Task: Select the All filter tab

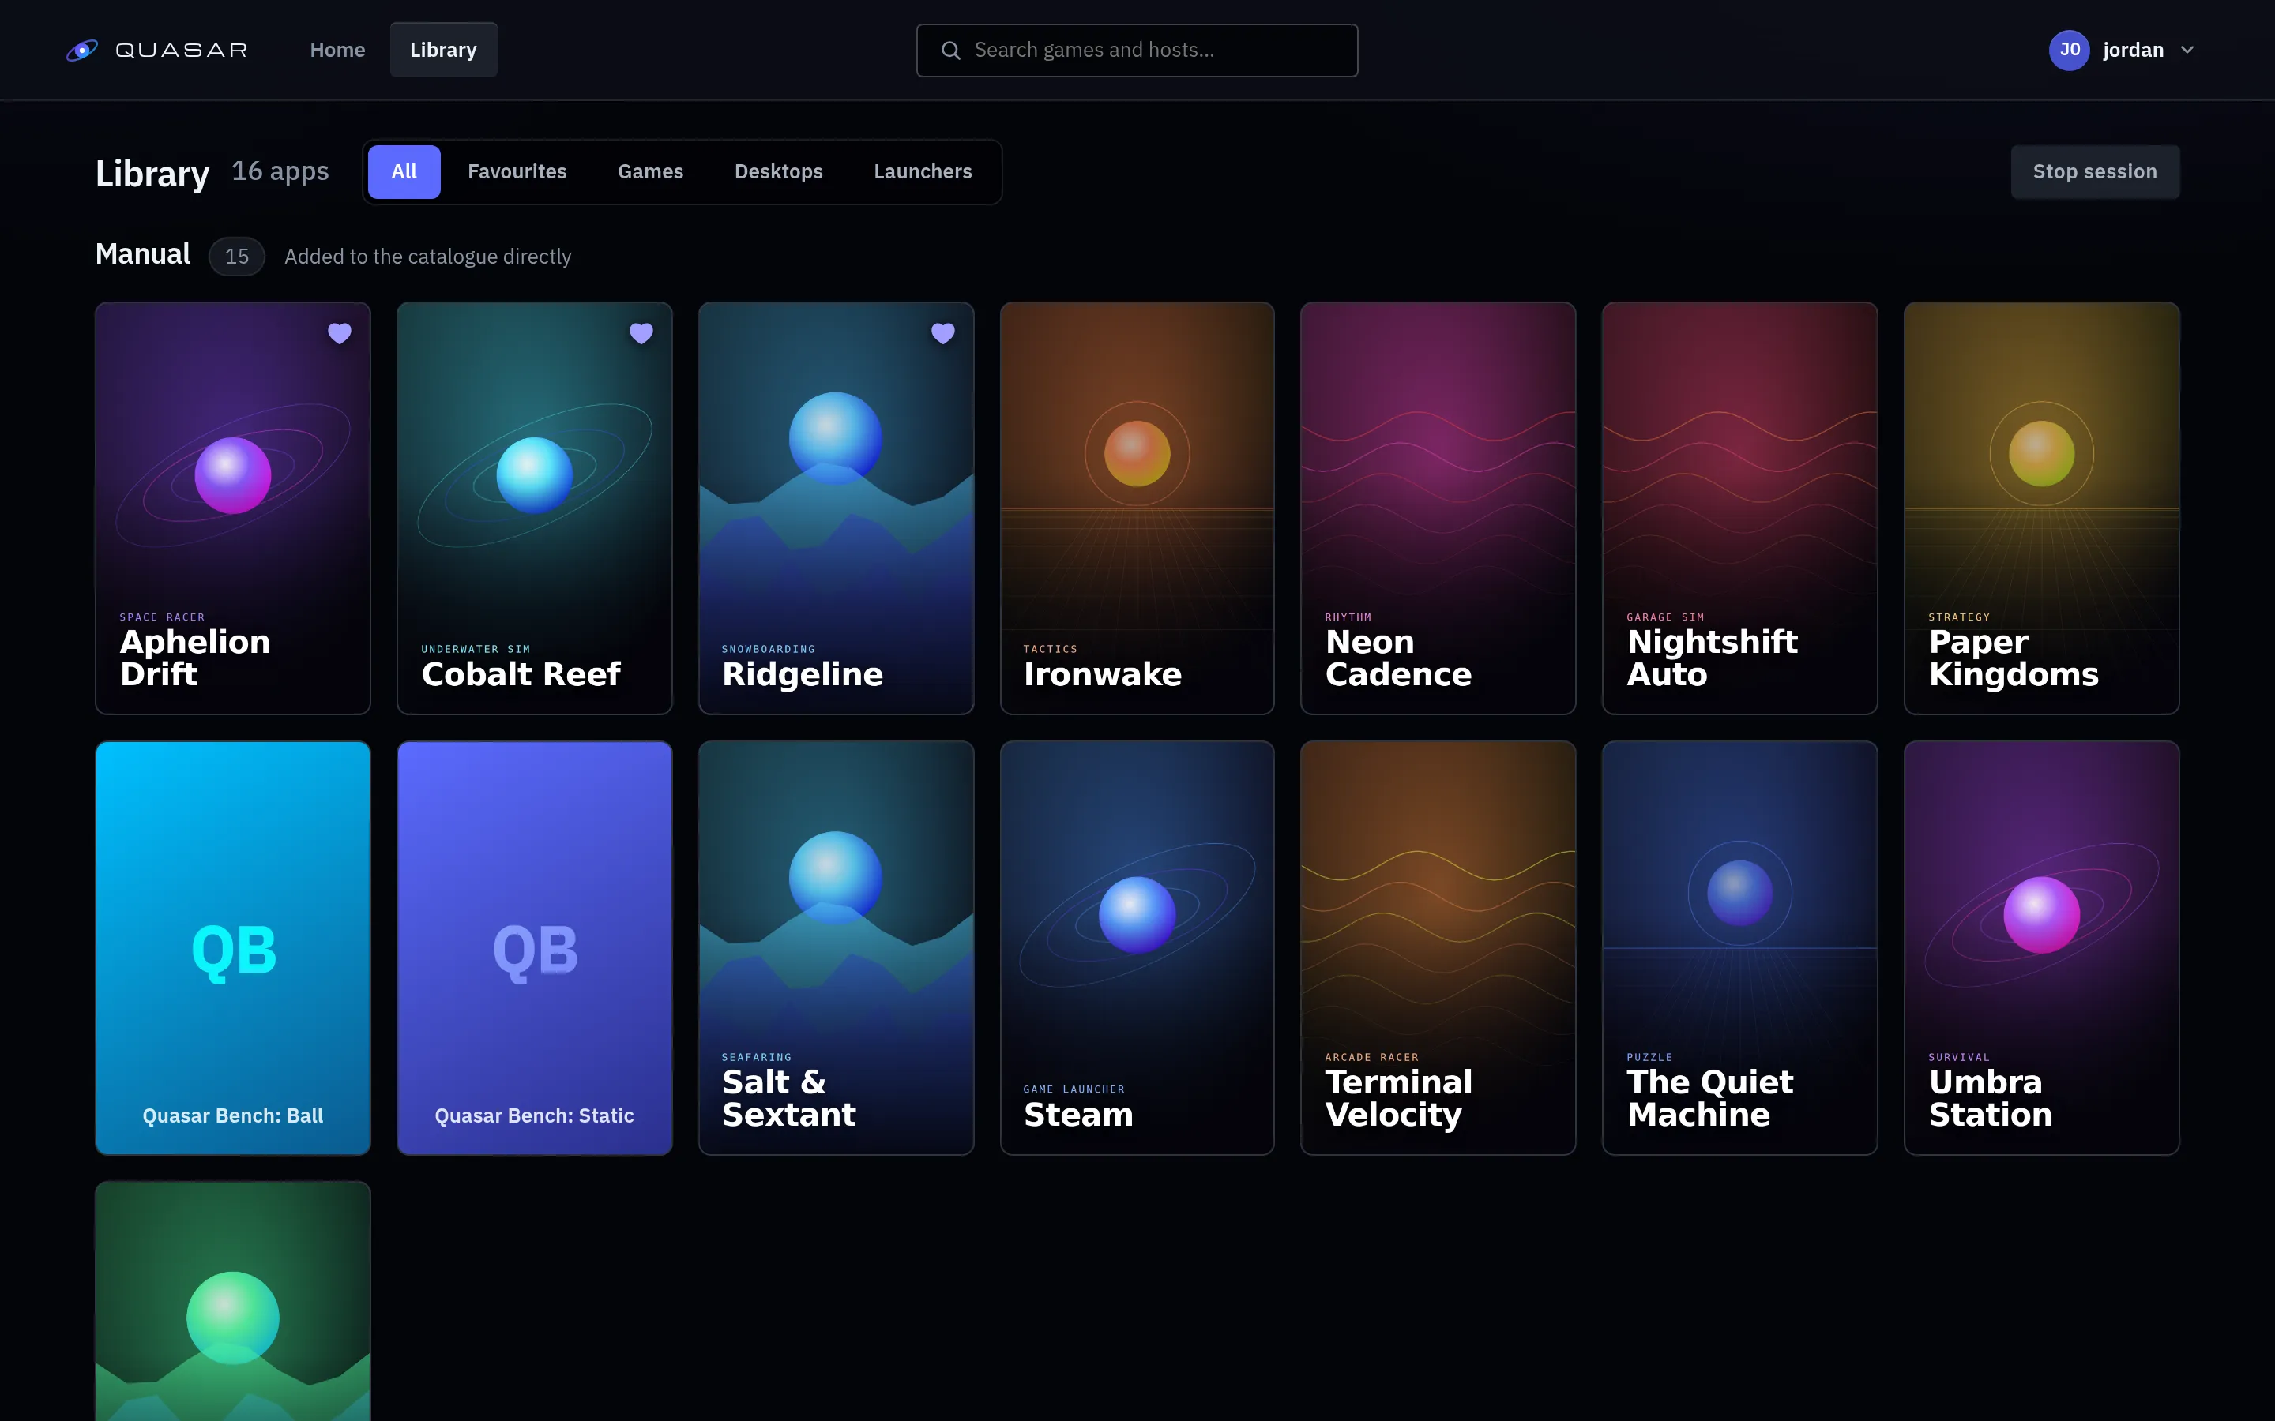Action: pyautogui.click(x=404, y=172)
